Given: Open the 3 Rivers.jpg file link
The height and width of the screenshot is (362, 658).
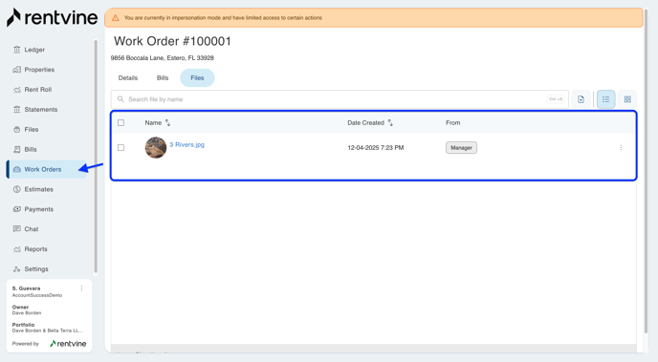Looking at the screenshot, I should coord(186,144).
